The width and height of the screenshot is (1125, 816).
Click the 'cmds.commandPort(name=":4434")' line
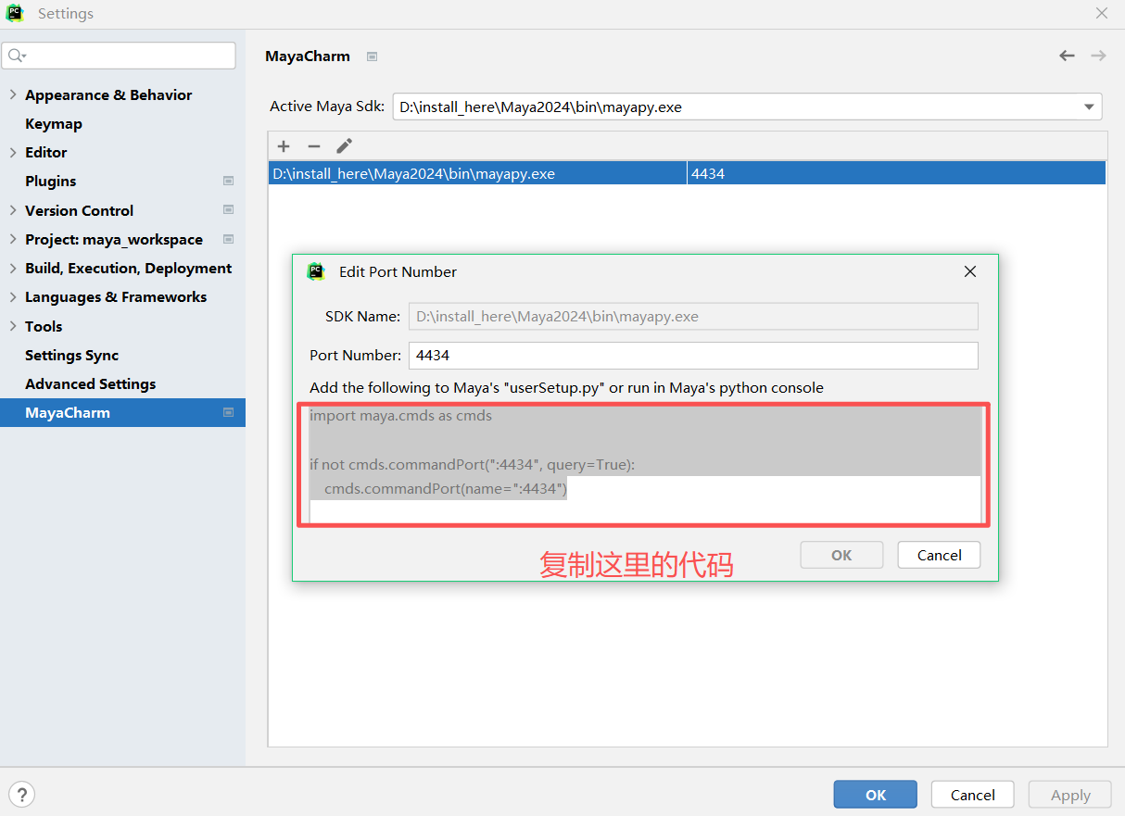click(446, 488)
